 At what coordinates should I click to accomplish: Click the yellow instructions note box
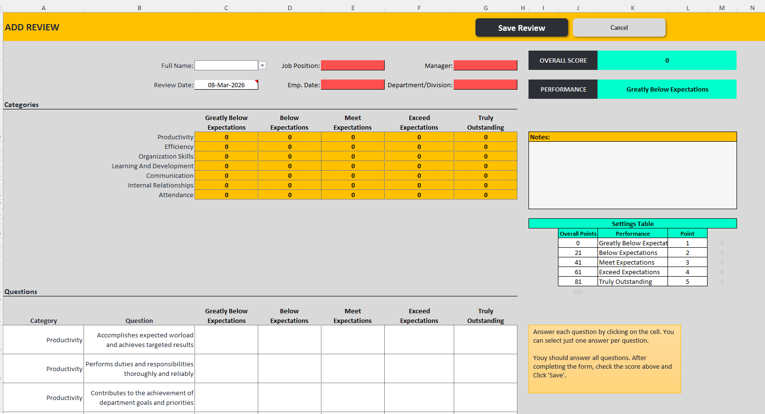point(604,359)
